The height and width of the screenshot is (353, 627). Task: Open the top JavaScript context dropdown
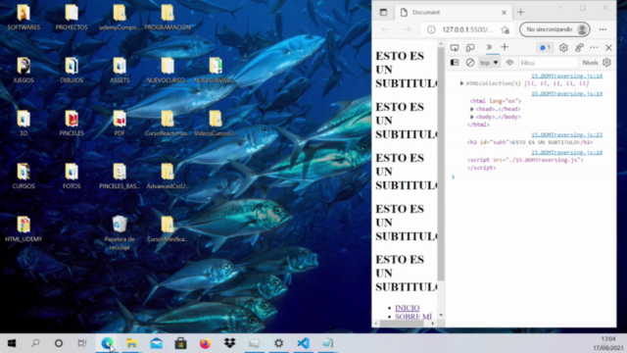[489, 63]
